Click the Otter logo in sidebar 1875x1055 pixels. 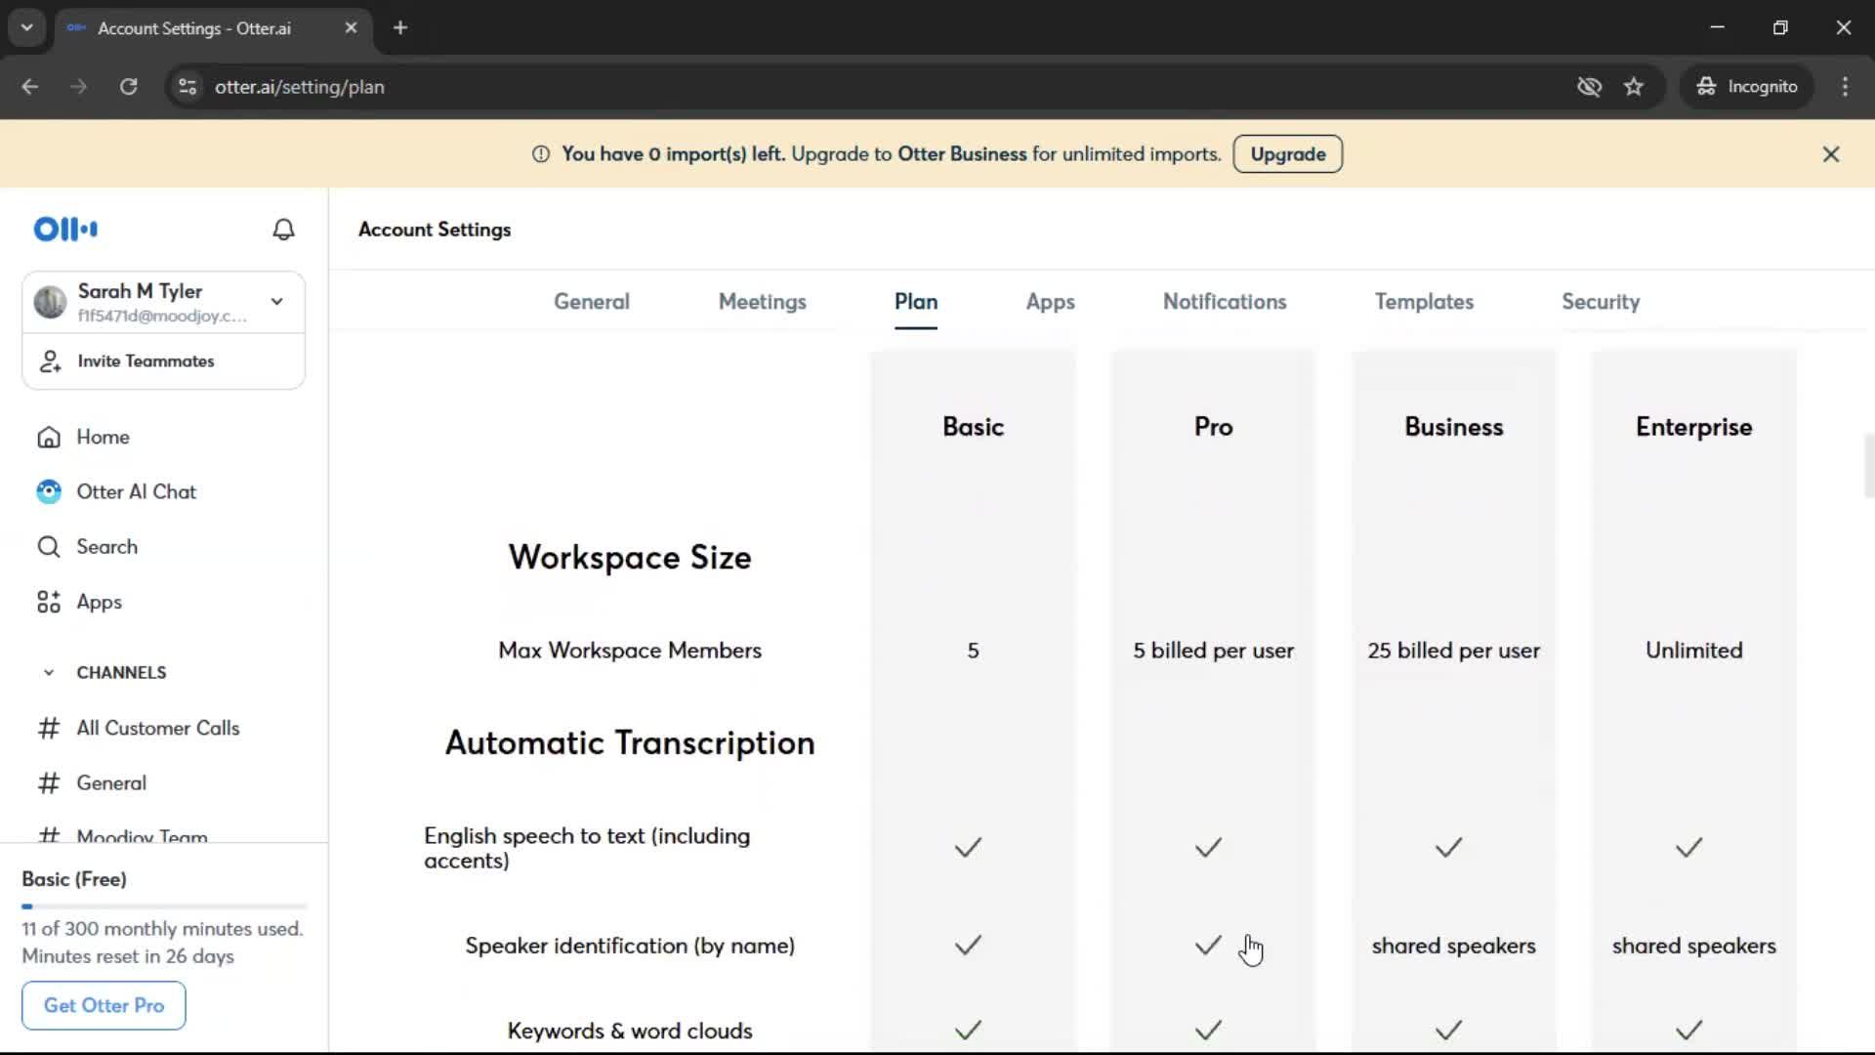65,229
